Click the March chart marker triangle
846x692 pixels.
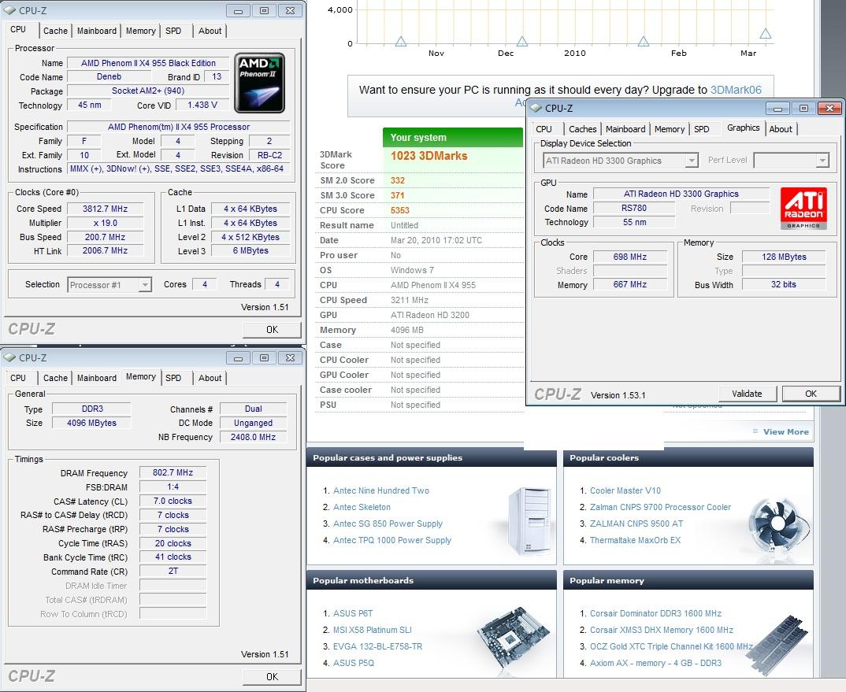point(765,34)
